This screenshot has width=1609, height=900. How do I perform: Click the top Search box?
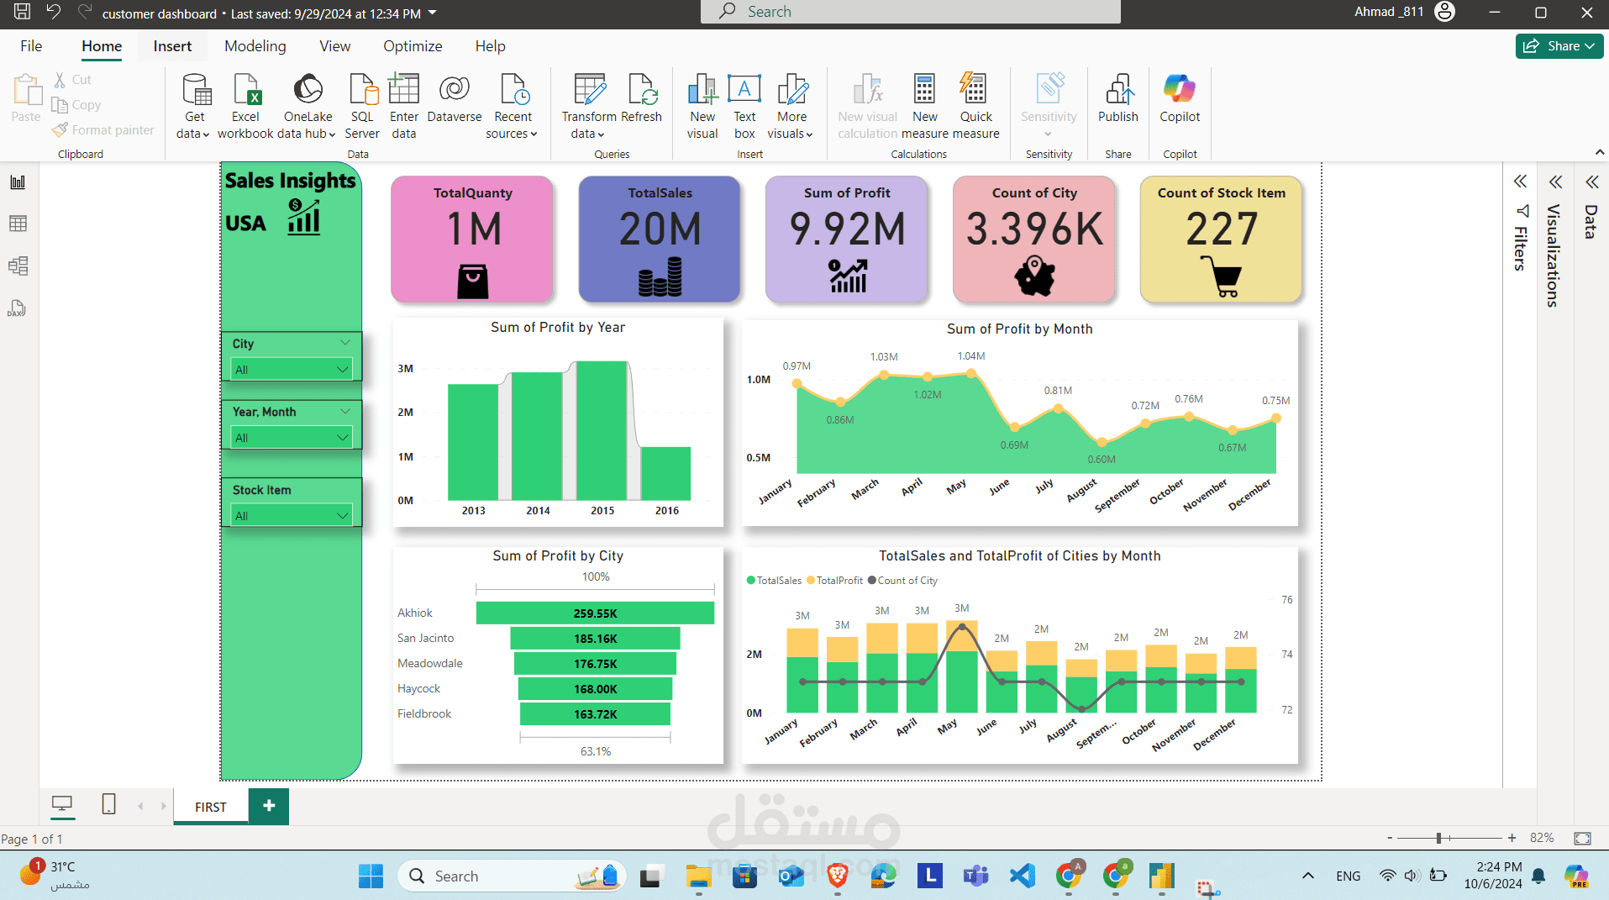910,12
